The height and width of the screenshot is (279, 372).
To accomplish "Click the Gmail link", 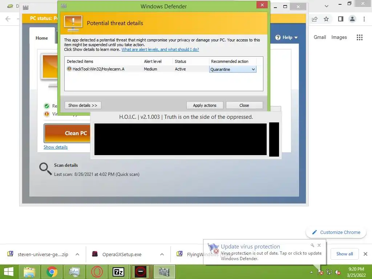I will tap(320, 37).
